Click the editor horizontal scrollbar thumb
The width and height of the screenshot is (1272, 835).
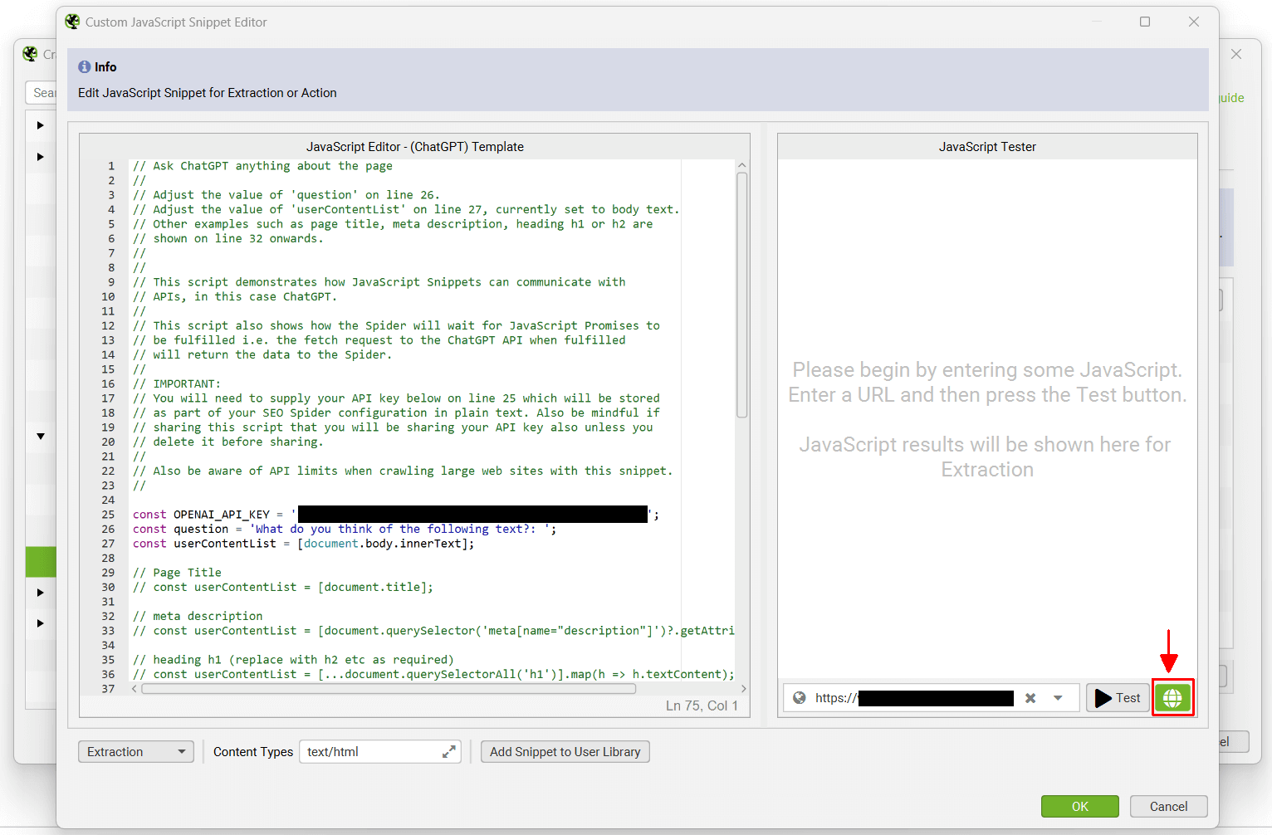tap(389, 689)
